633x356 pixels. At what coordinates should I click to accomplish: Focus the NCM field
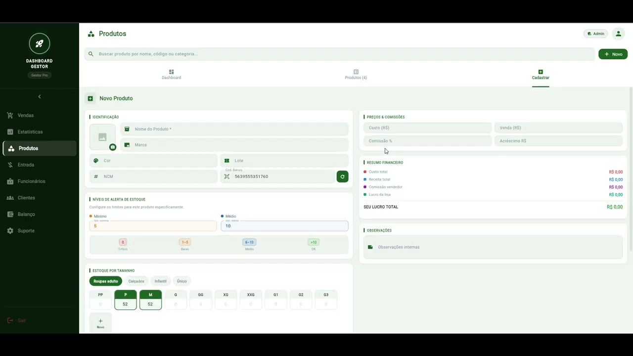153,177
